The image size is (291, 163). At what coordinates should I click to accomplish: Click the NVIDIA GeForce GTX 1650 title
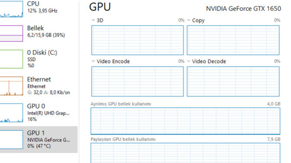click(243, 9)
